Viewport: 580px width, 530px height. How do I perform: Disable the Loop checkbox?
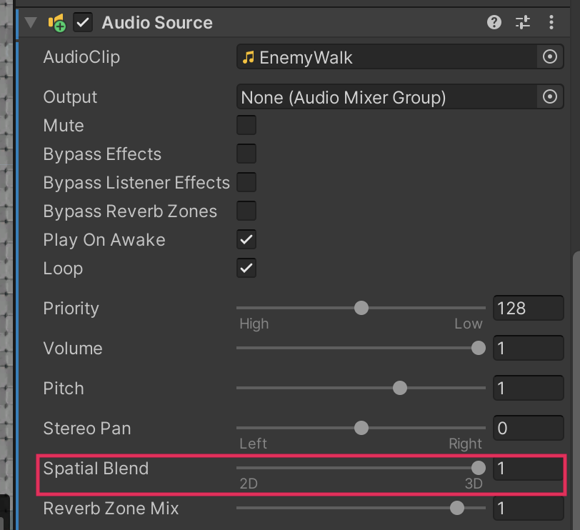pos(246,269)
